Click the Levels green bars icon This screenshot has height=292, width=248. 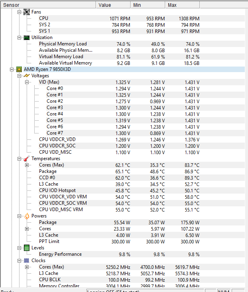tap(27, 248)
